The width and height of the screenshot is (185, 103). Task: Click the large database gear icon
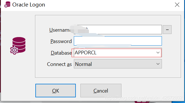[x=18, y=46]
